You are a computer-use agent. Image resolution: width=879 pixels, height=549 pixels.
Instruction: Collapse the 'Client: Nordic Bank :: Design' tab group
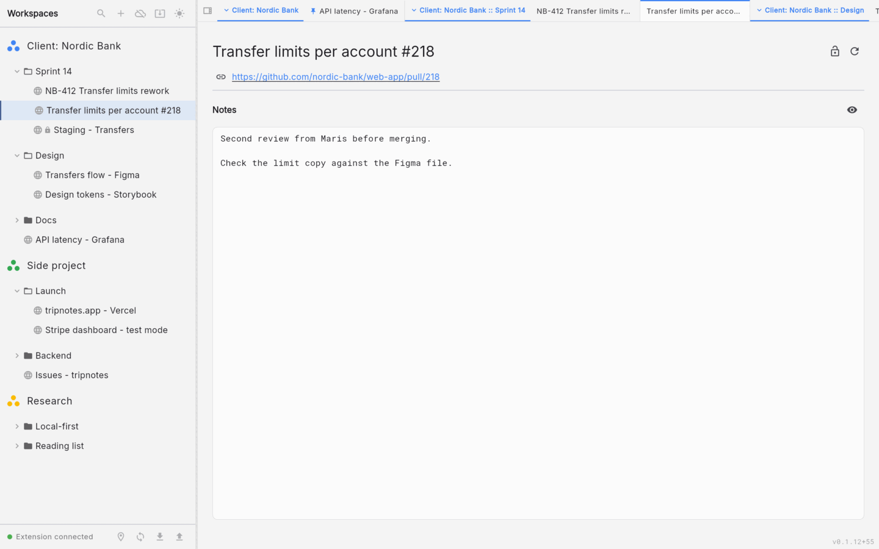(759, 10)
